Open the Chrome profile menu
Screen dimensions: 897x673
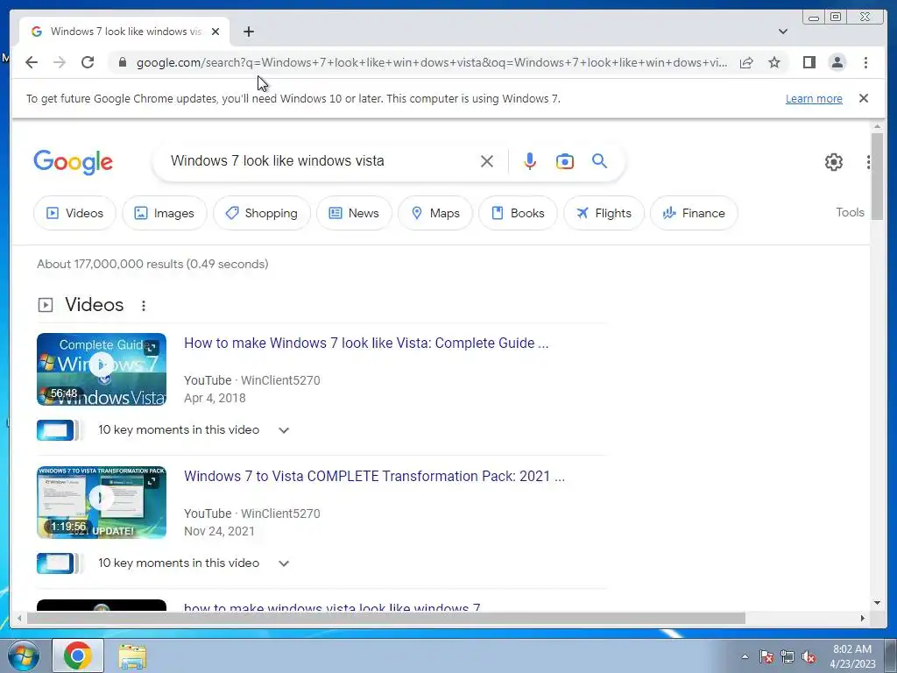coord(837,62)
